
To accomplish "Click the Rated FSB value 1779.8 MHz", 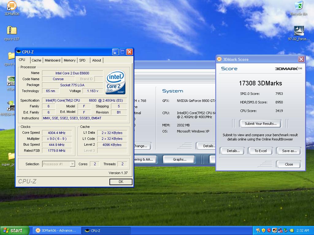I will point(57,151).
